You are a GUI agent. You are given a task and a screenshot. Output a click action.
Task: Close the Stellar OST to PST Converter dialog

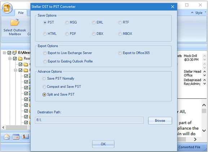pos(173,6)
